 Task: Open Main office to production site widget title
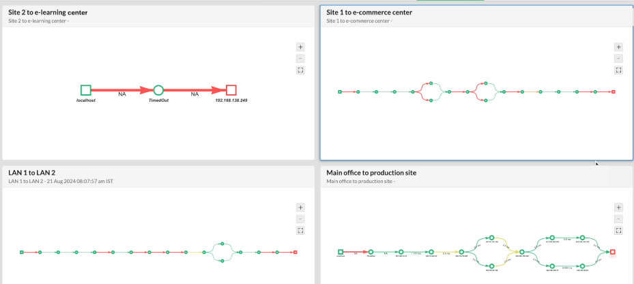click(x=371, y=173)
